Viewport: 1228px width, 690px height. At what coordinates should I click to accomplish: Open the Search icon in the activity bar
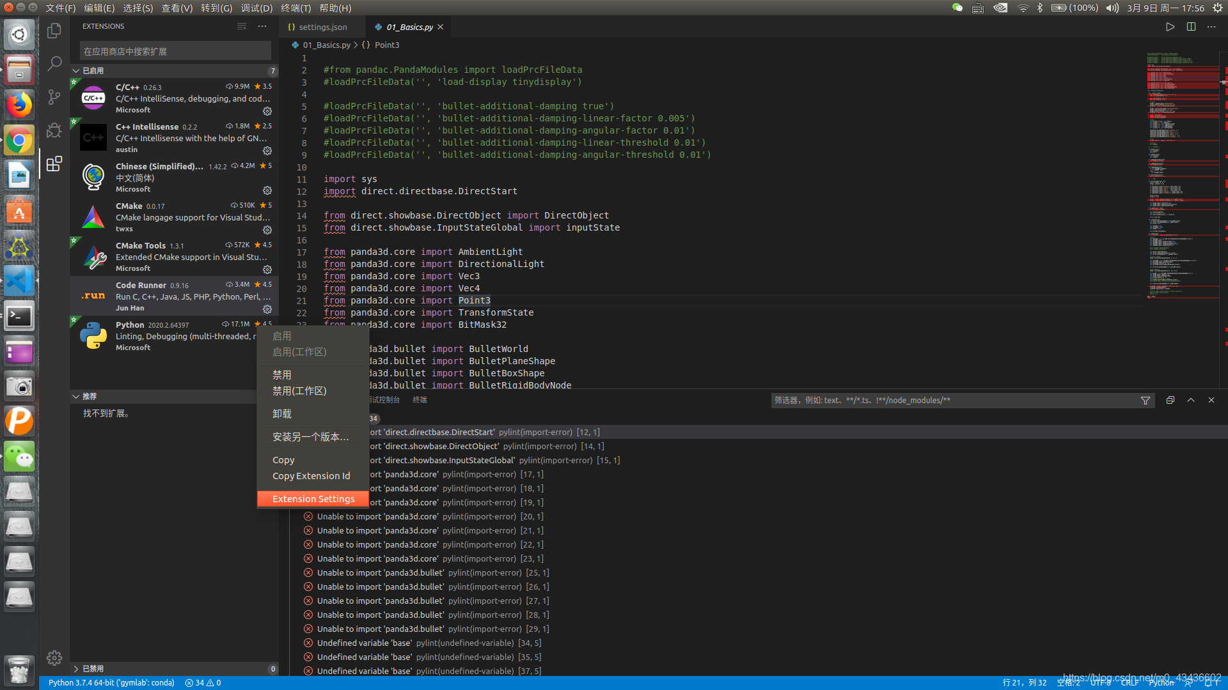54,63
